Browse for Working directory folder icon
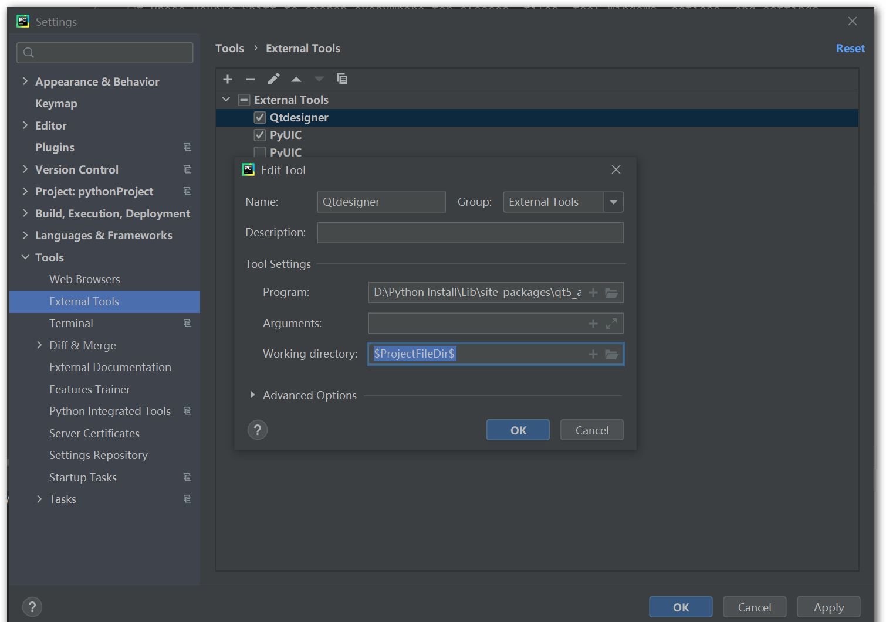 click(x=611, y=354)
